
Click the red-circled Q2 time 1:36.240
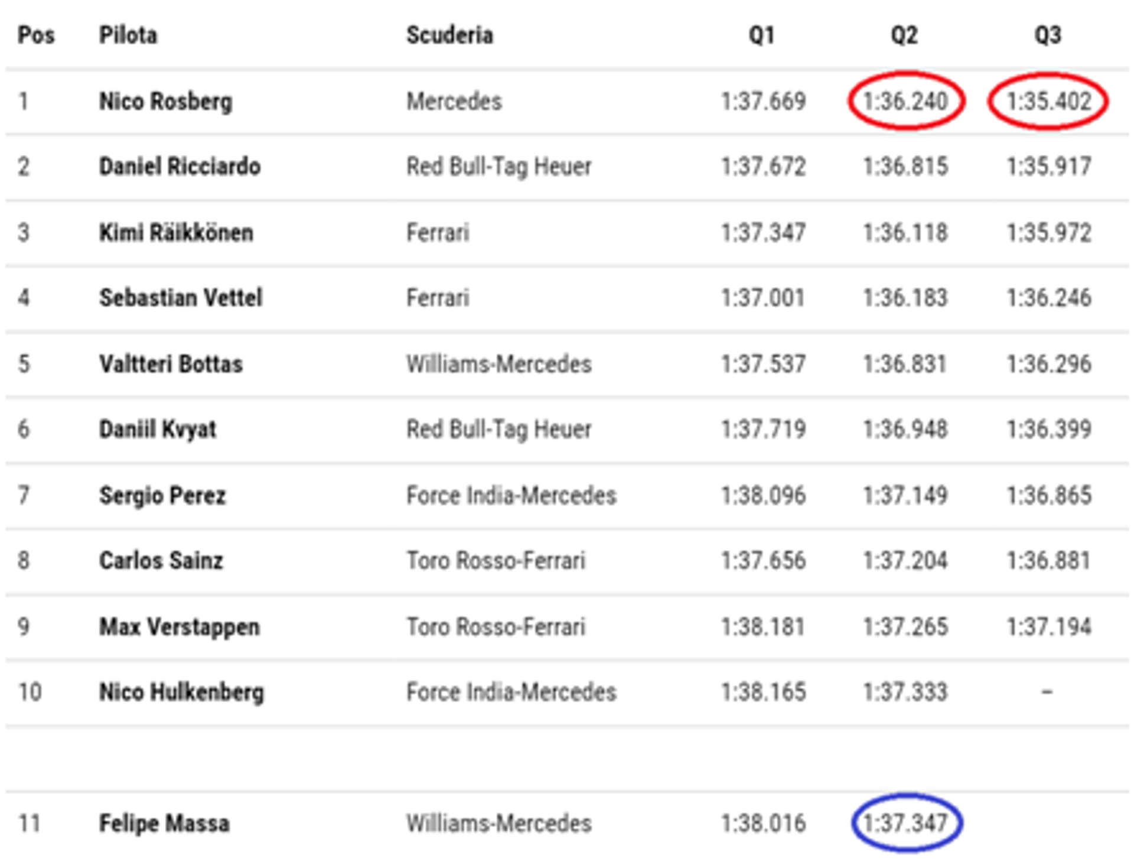[x=906, y=101]
